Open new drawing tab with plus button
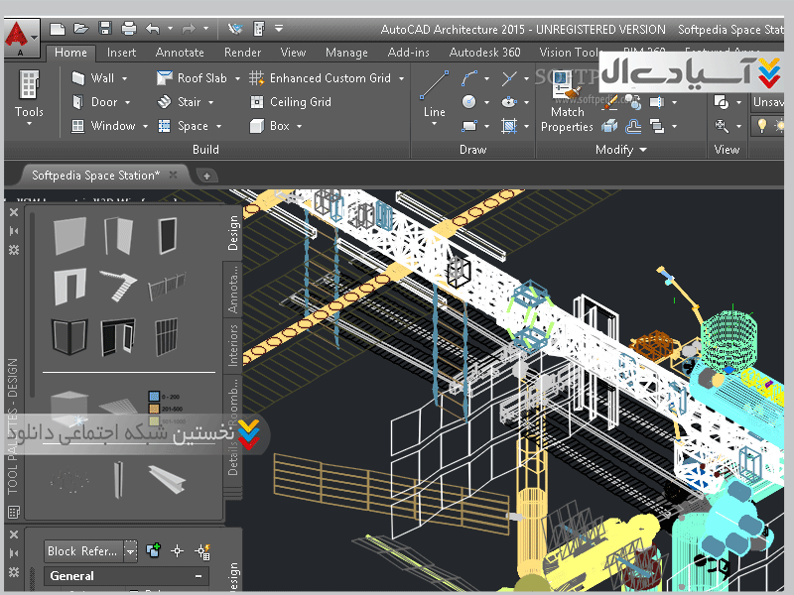Screen dimensions: 794x595 pyautogui.click(x=206, y=176)
